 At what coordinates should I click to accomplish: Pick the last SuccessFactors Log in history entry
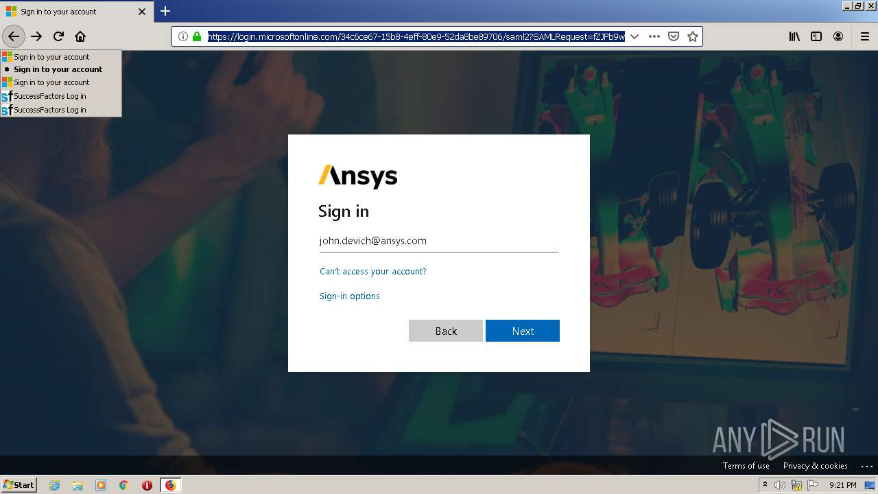coord(61,110)
